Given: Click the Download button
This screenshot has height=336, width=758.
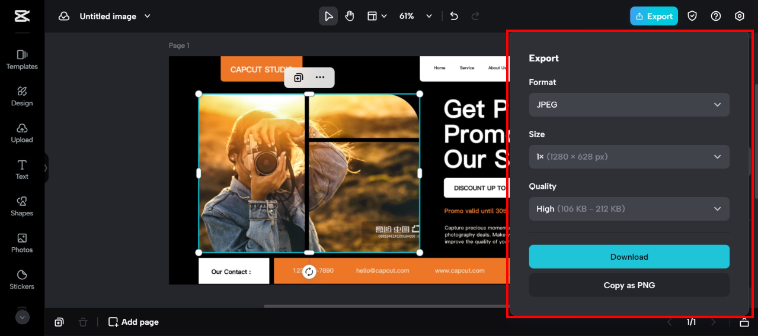Looking at the screenshot, I should coord(629,257).
